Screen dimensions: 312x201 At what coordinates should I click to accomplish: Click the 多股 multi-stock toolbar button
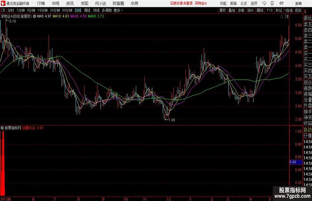click(241, 10)
